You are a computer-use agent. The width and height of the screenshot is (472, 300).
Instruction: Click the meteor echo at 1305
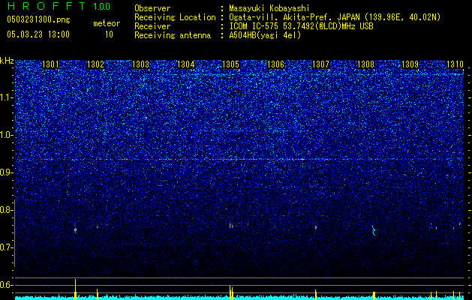coord(231,226)
